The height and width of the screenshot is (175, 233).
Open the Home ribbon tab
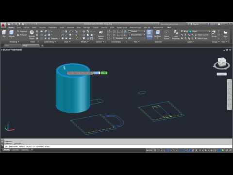click(x=11, y=28)
